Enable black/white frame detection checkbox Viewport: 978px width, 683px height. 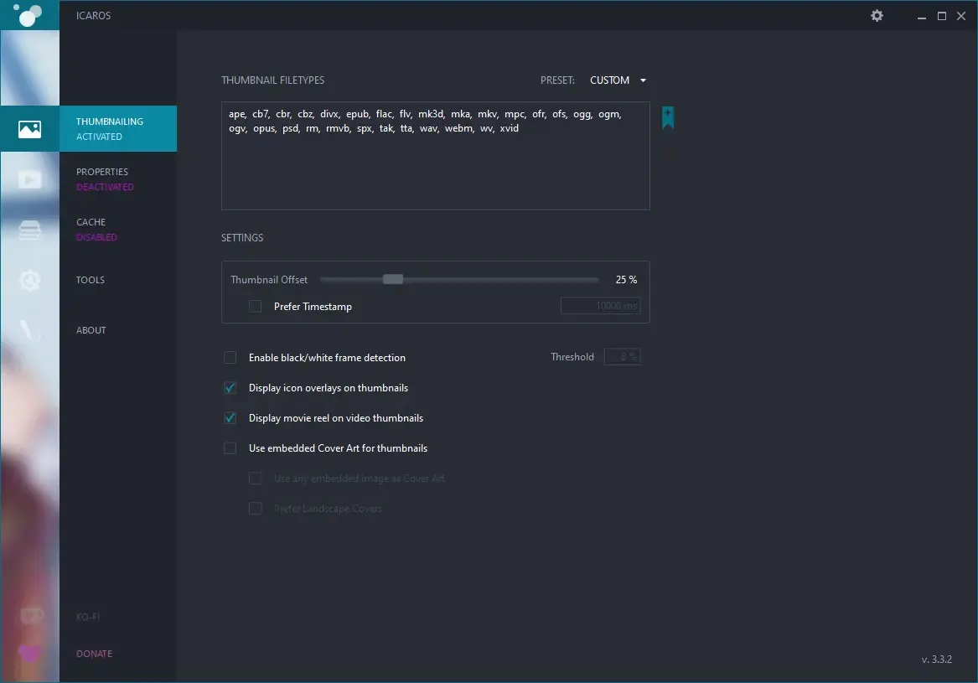(x=230, y=358)
